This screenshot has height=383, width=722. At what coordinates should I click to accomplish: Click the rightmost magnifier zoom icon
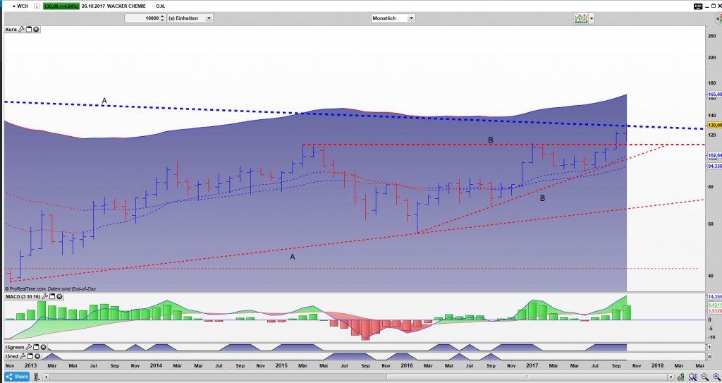tap(716, 377)
